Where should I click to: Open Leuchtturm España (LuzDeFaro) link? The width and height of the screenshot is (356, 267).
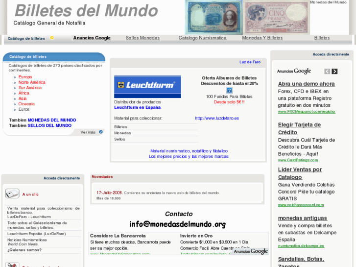point(37,234)
